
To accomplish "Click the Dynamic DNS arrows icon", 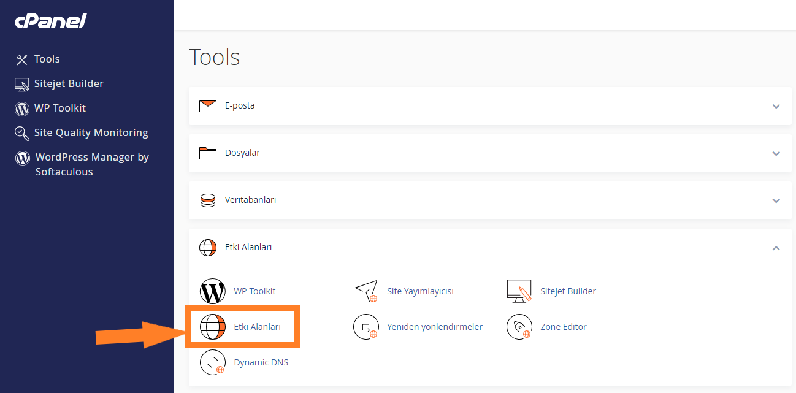I will tap(213, 362).
